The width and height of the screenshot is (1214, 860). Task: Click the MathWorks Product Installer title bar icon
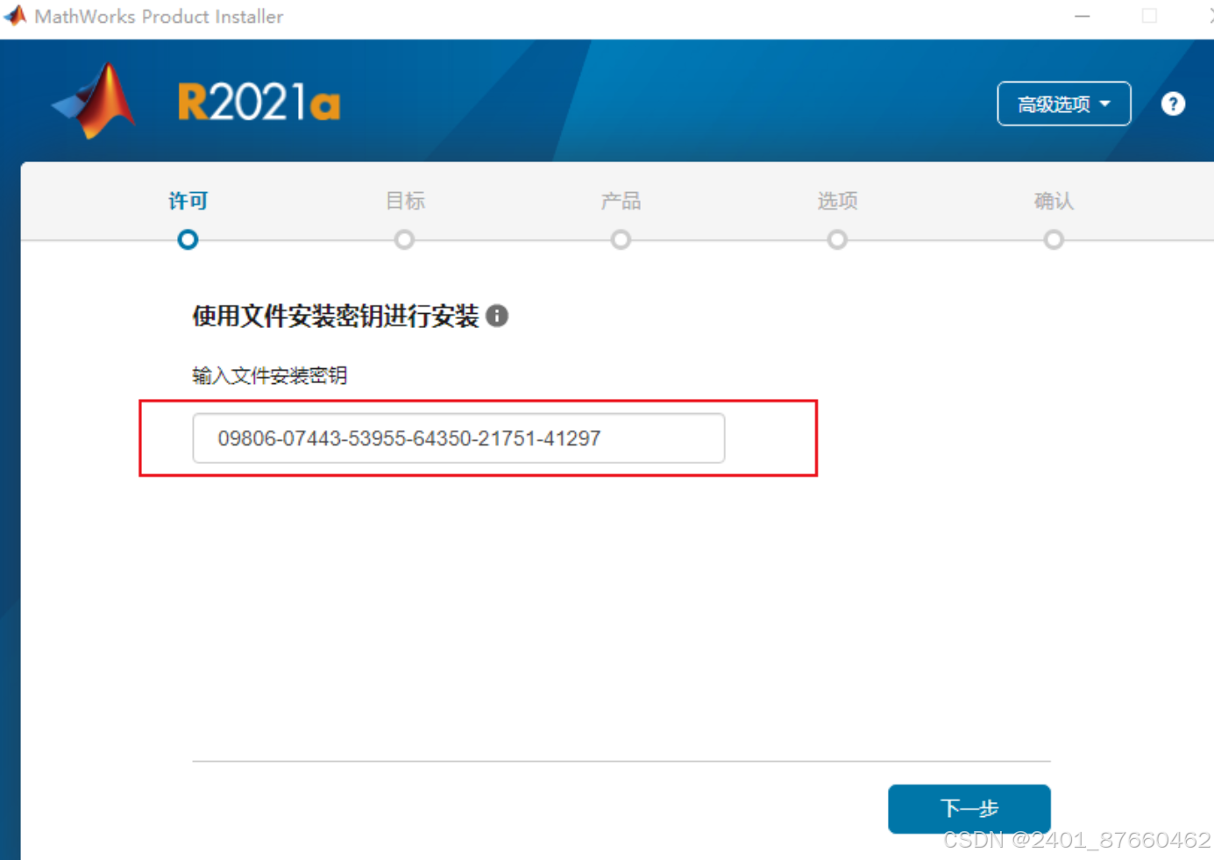pyautogui.click(x=14, y=15)
